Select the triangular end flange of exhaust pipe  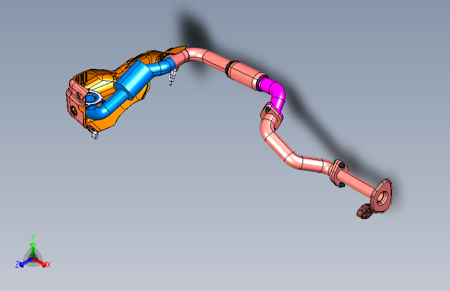pyautogui.click(x=381, y=196)
